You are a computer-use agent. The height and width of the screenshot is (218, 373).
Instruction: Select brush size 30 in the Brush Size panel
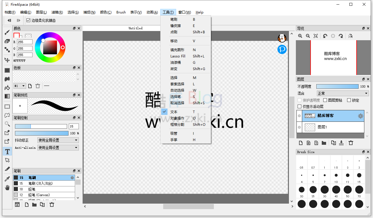pyautogui.click(x=324, y=190)
